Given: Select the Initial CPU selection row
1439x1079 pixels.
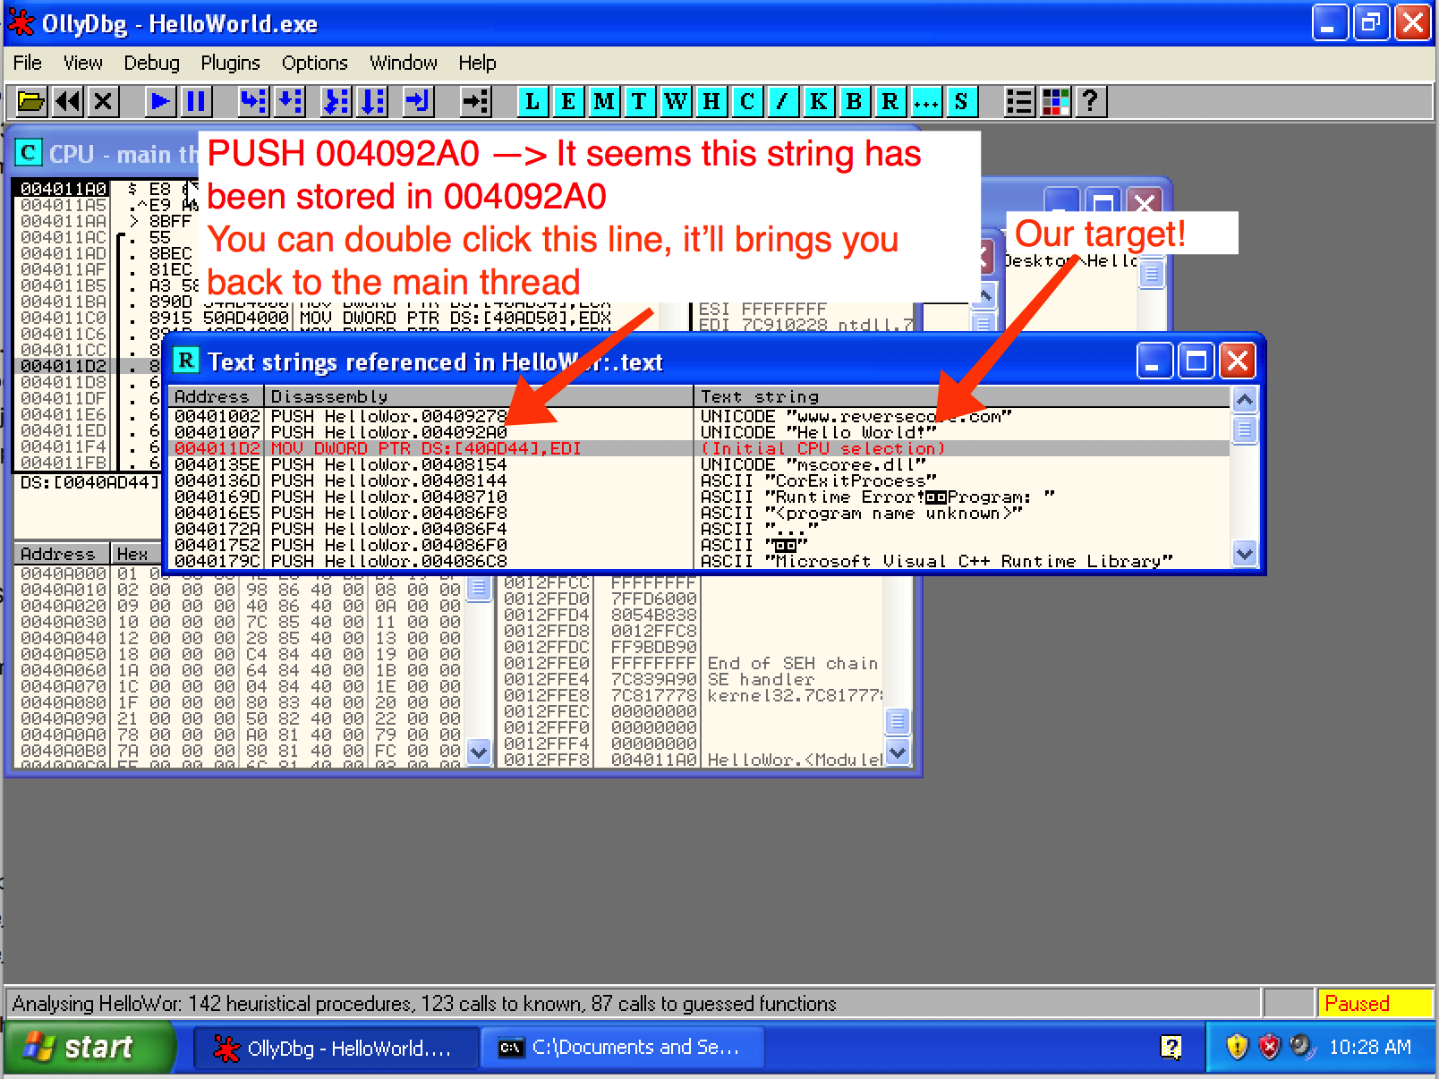Looking at the screenshot, I should [699, 448].
